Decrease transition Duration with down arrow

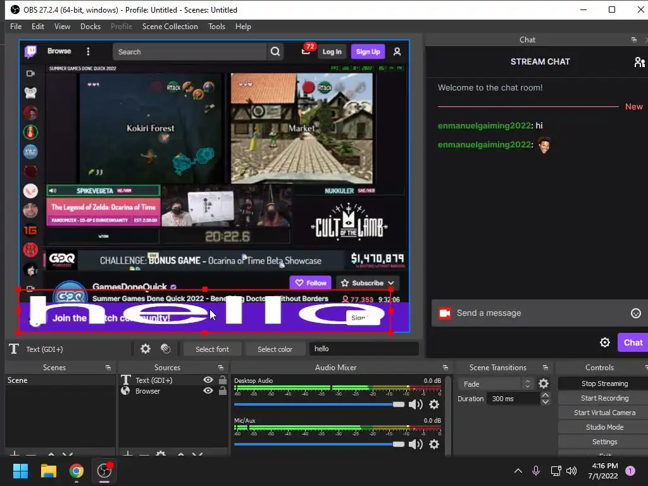545,402
